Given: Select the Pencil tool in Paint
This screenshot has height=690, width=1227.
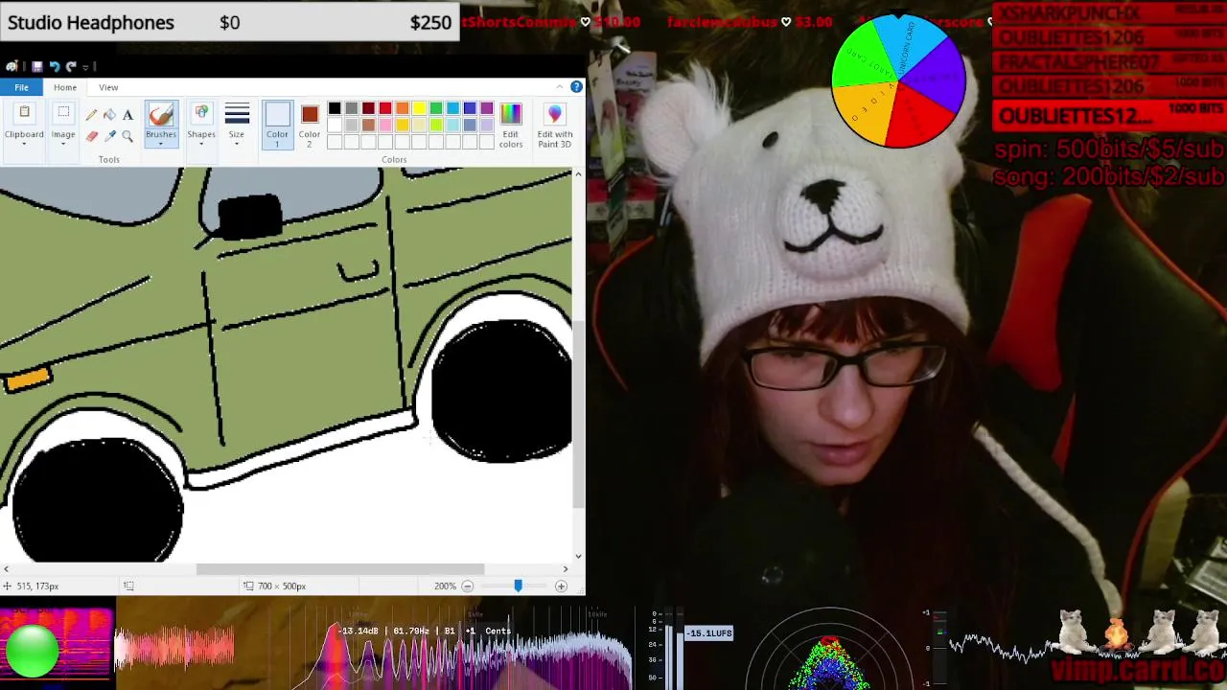Looking at the screenshot, I should click(x=92, y=115).
